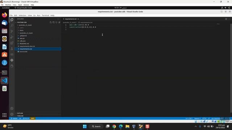232x130 pixels.
Task: Open Terminal from the Ubuntu dock
Action: tap(4, 73)
